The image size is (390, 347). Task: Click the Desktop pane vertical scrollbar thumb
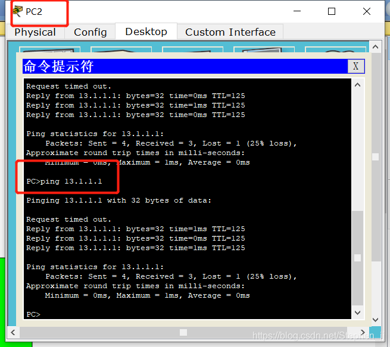[x=376, y=157]
